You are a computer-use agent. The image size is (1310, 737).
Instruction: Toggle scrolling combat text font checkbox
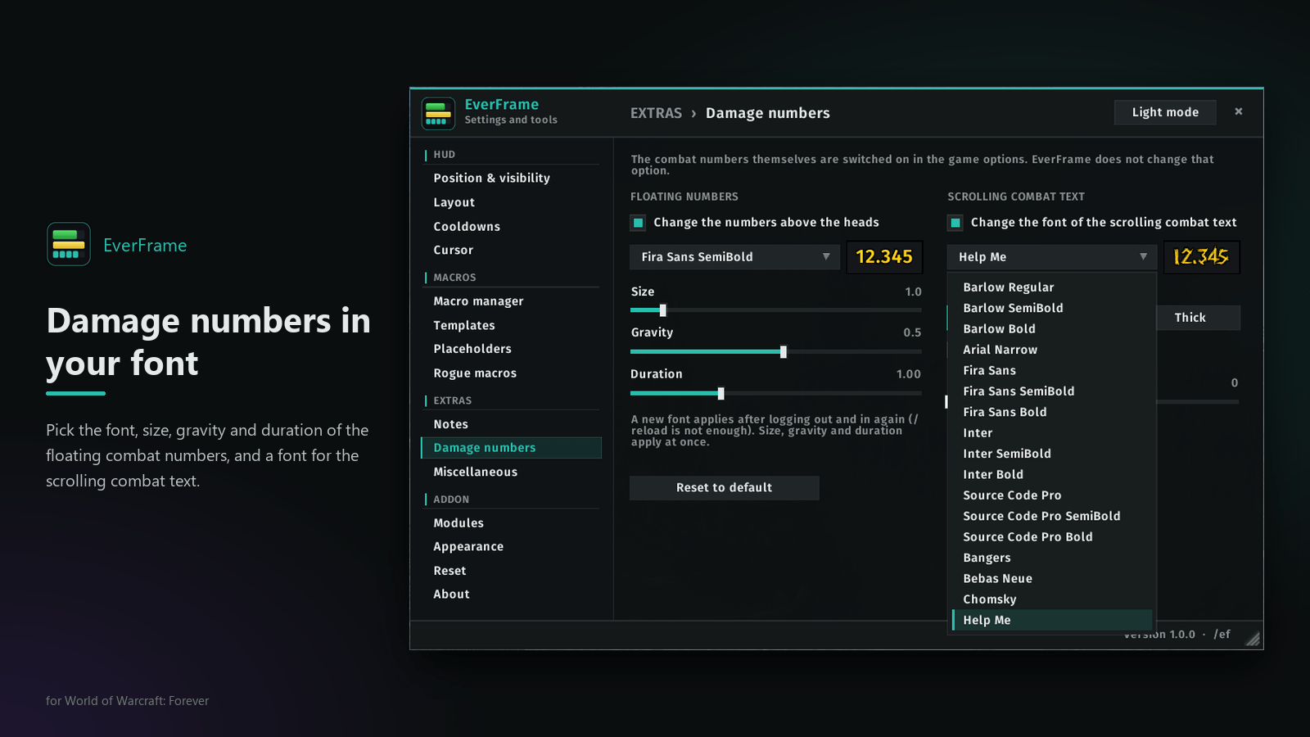click(955, 223)
